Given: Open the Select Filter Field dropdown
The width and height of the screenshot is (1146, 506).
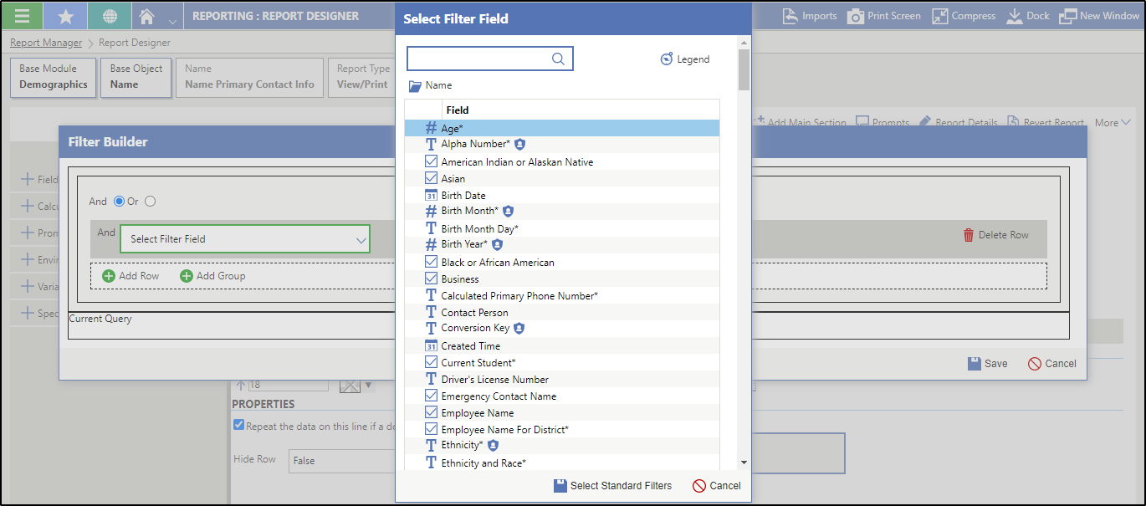Looking at the screenshot, I should pyautogui.click(x=245, y=239).
